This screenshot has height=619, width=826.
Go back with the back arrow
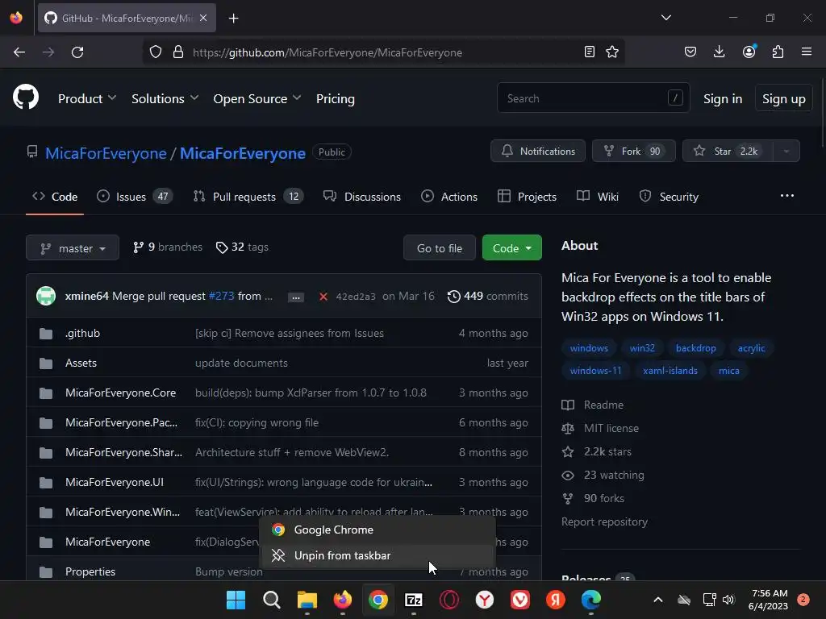pyautogui.click(x=19, y=52)
